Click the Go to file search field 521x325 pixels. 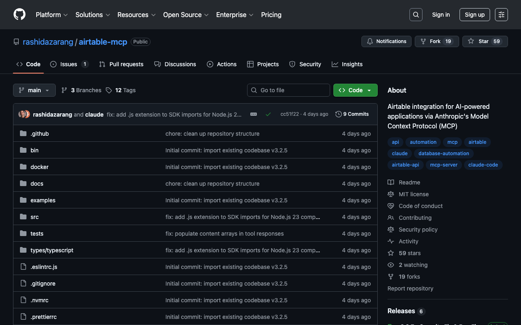(288, 90)
